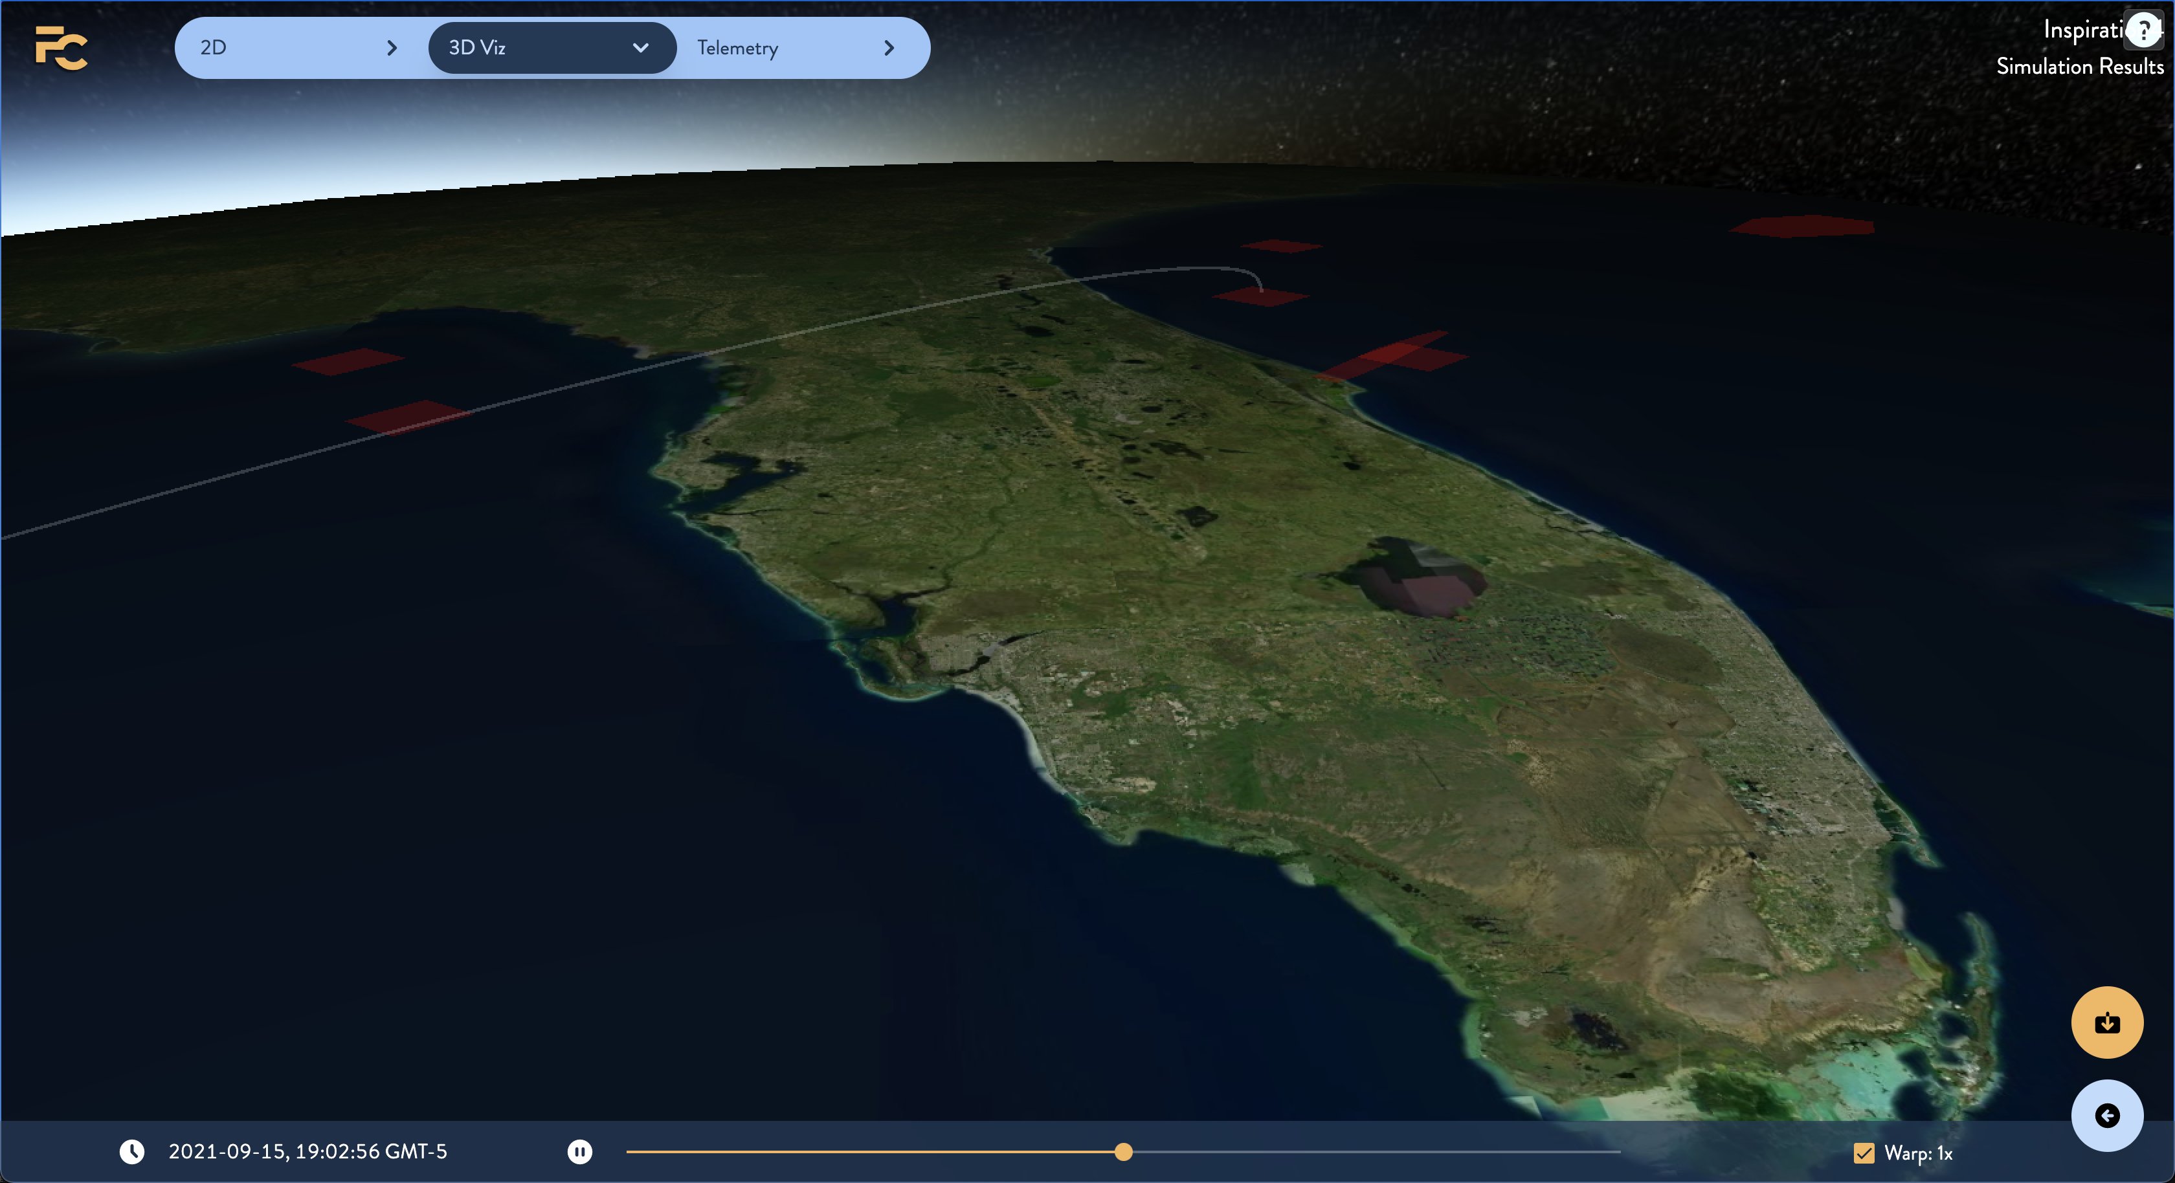Click the FC logo icon
This screenshot has width=2175, height=1183.
pos(61,48)
